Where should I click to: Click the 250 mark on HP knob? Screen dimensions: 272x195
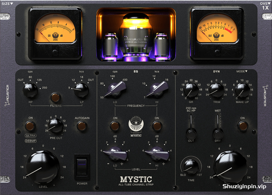pyautogui.click(x=45, y=88)
